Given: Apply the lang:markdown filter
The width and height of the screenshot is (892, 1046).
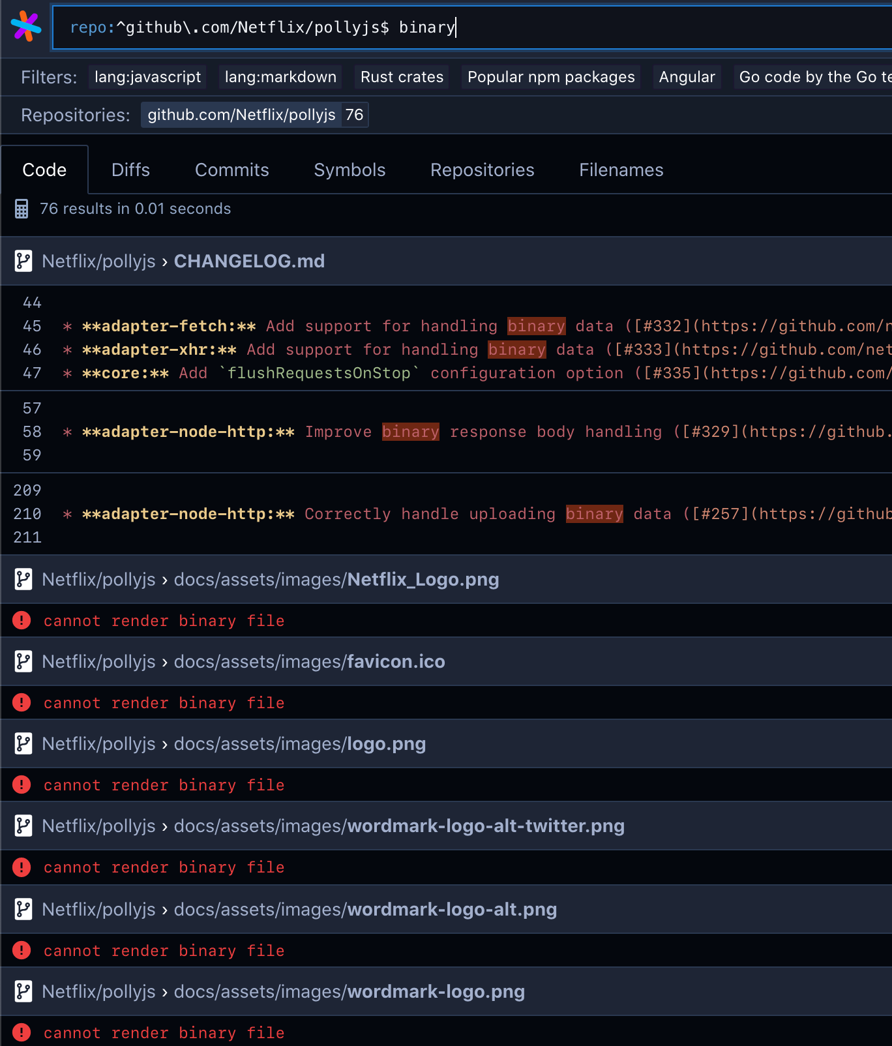Looking at the screenshot, I should 280,77.
